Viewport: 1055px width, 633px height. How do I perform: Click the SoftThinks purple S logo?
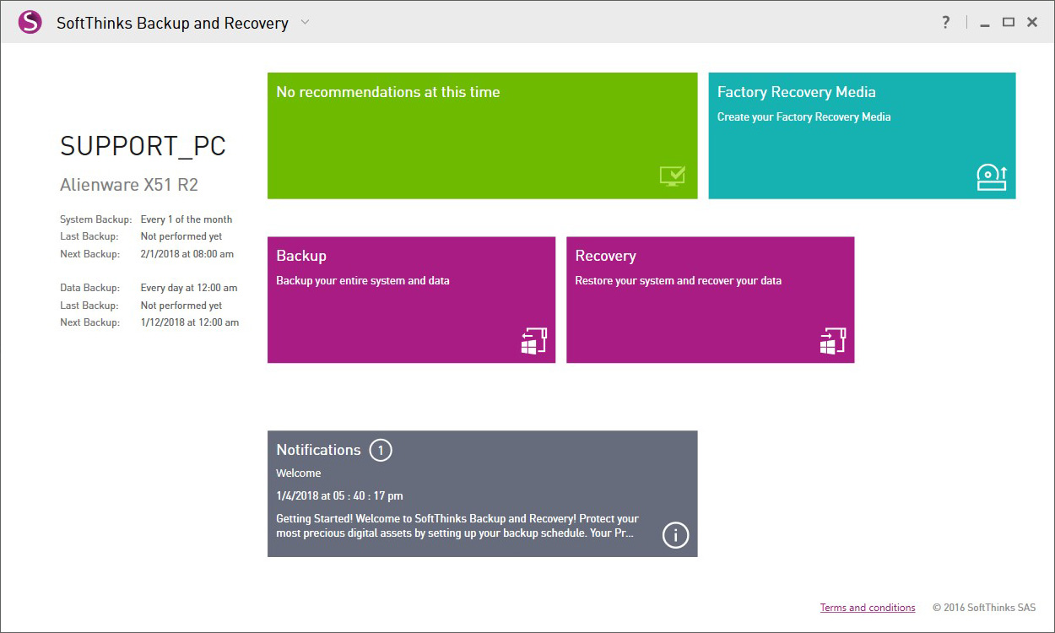30,22
